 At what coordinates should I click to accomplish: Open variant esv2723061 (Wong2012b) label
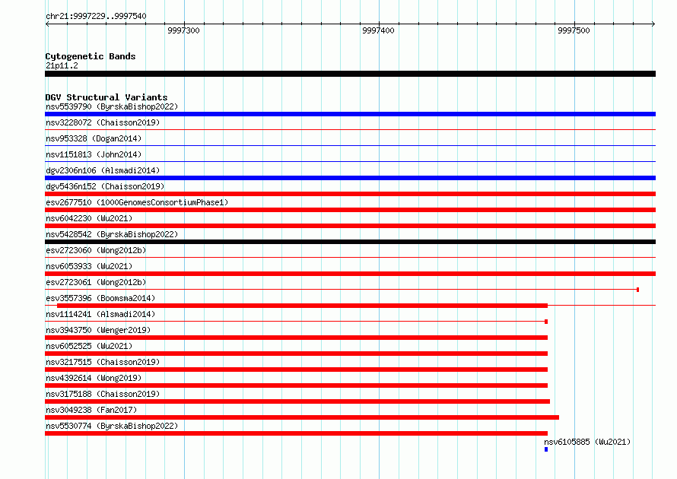pos(96,282)
